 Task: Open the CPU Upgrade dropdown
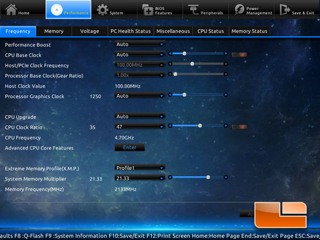click(140, 116)
